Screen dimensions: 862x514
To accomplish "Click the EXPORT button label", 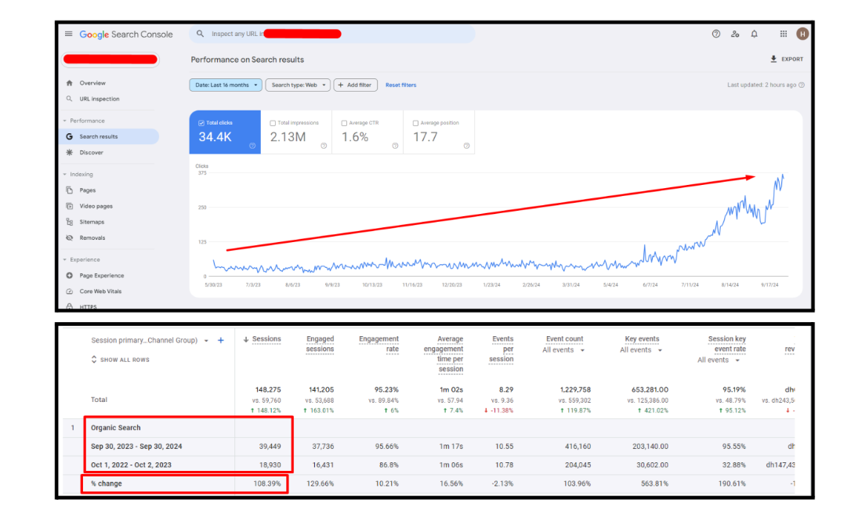I will click(x=792, y=59).
